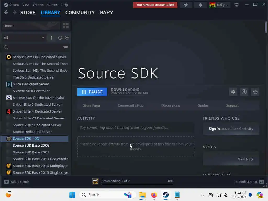The height and width of the screenshot is (201, 268).
Task: Click the vertical scrollbar on game page
Action: coord(266,27)
